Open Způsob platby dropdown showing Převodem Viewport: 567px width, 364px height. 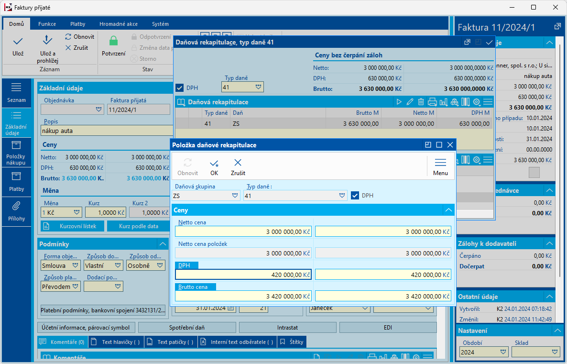click(75, 286)
